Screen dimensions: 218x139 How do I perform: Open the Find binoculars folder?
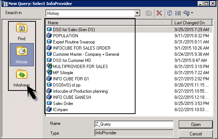coord(21,28)
